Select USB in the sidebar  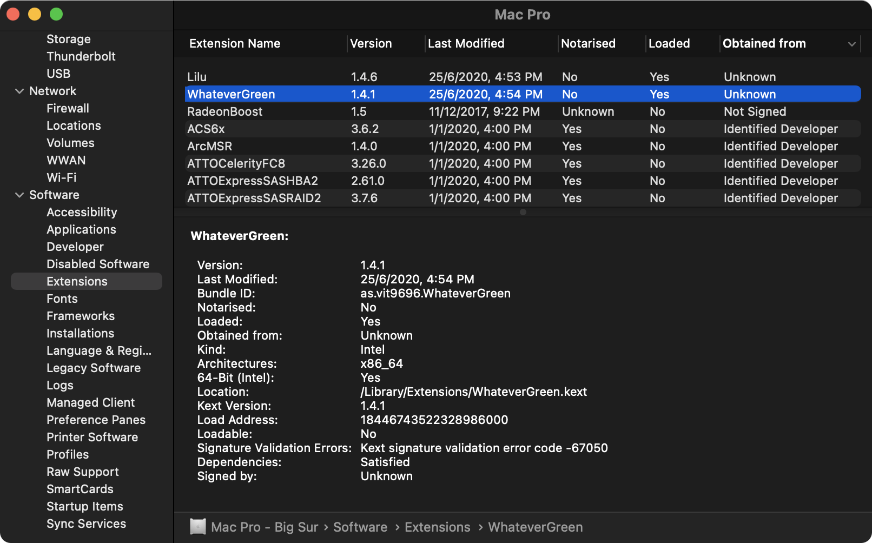click(58, 74)
